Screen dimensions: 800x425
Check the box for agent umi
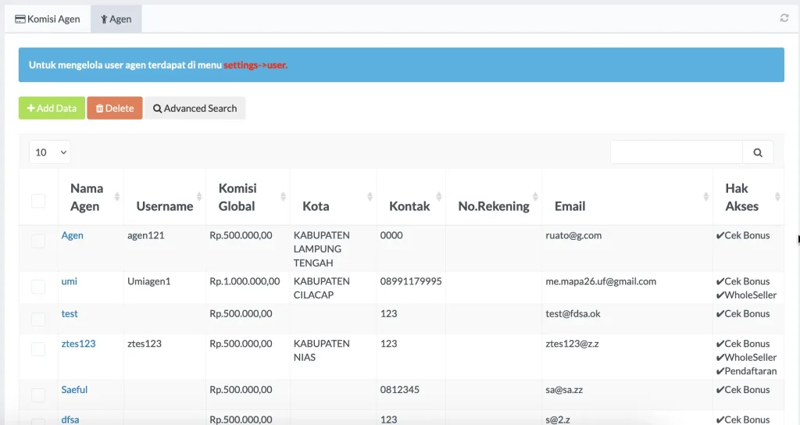click(x=38, y=287)
